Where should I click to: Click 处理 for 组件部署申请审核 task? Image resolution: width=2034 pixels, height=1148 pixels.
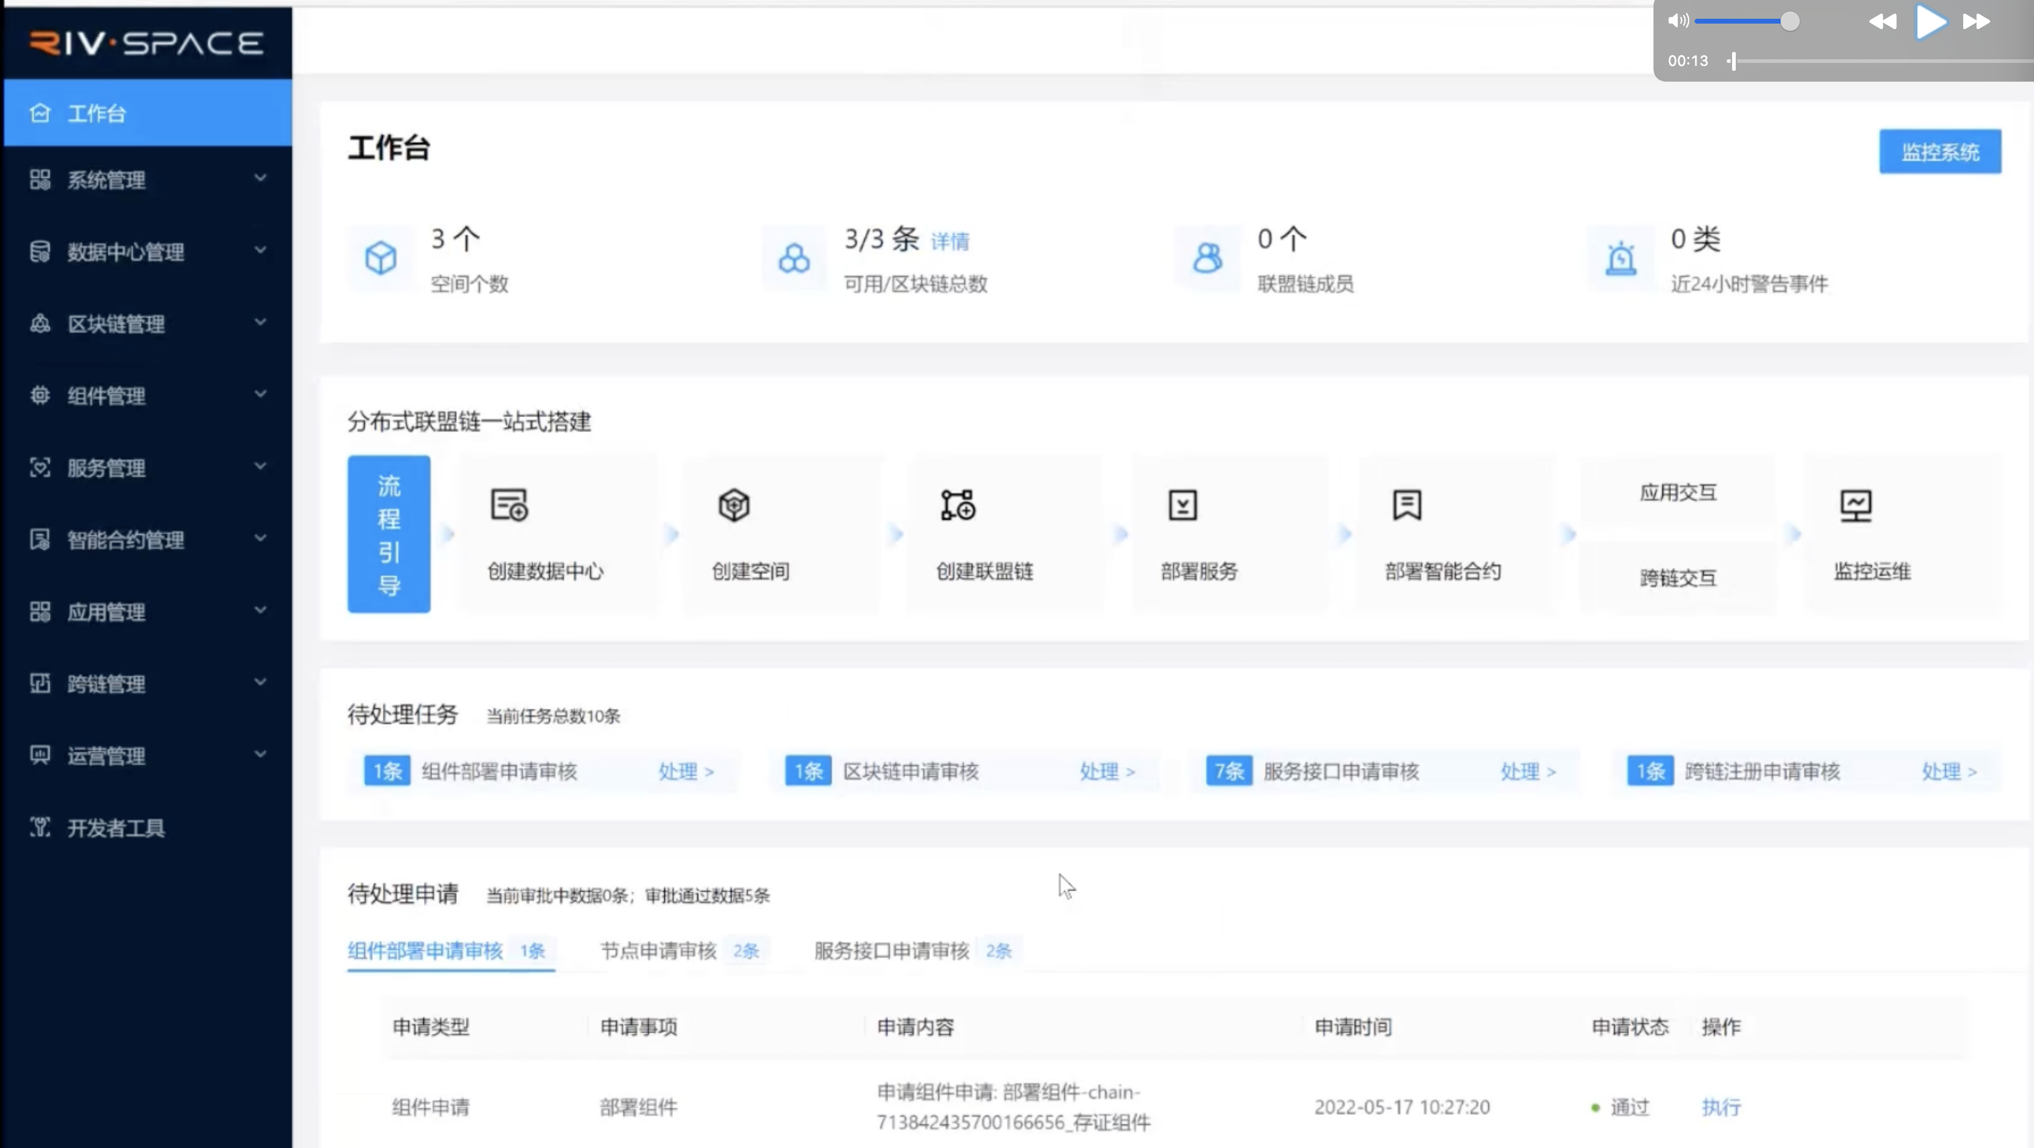pyautogui.click(x=686, y=771)
